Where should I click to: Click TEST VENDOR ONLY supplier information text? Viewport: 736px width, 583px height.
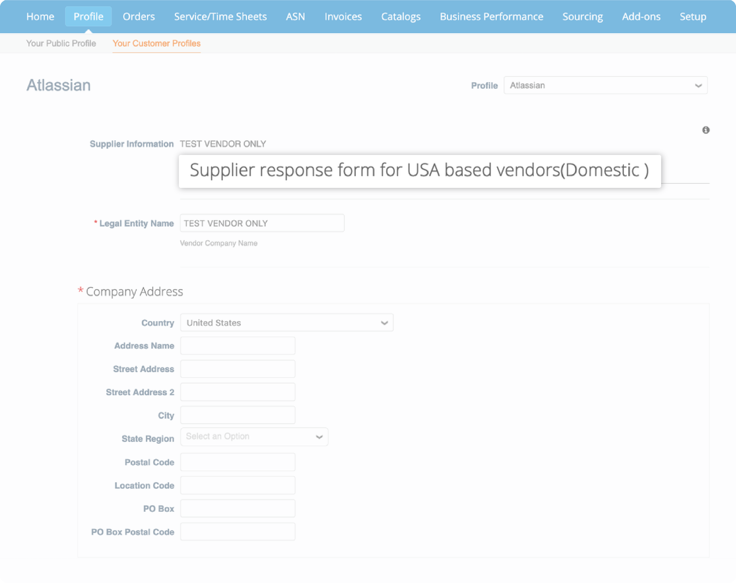[x=223, y=144]
